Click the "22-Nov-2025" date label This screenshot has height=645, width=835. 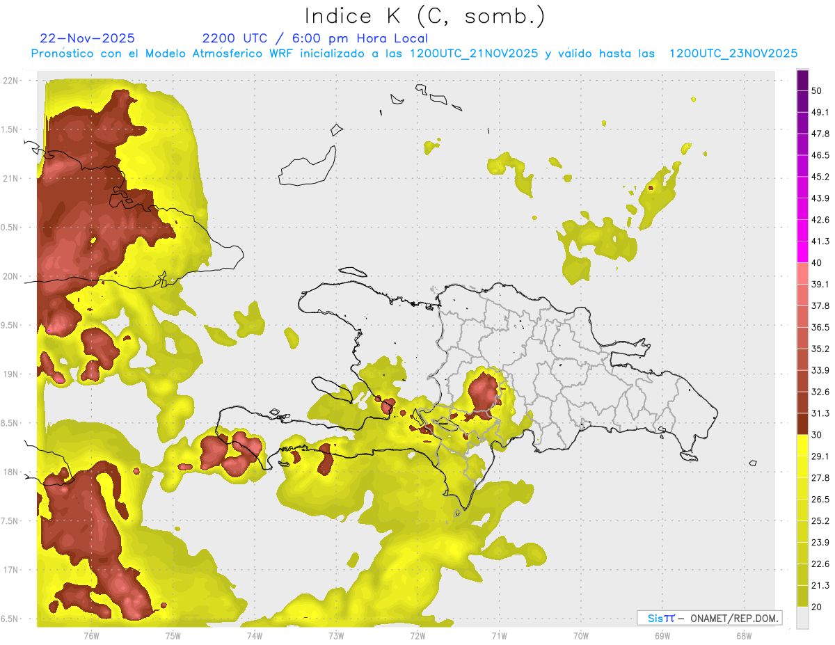pyautogui.click(x=88, y=38)
